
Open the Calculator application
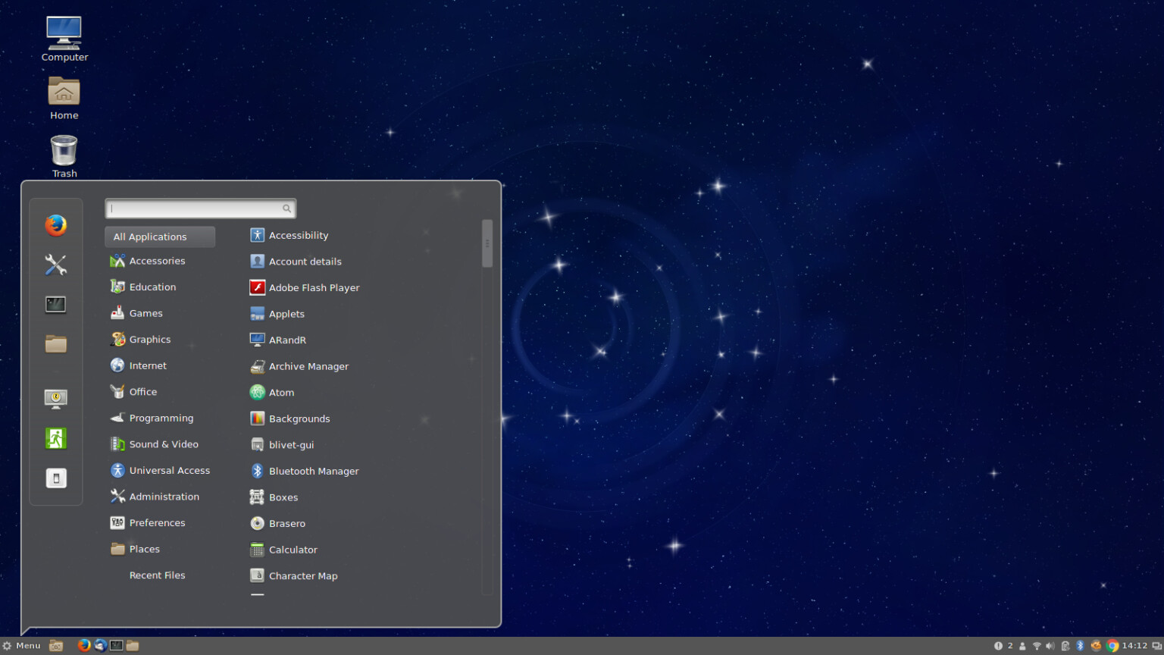pyautogui.click(x=293, y=549)
